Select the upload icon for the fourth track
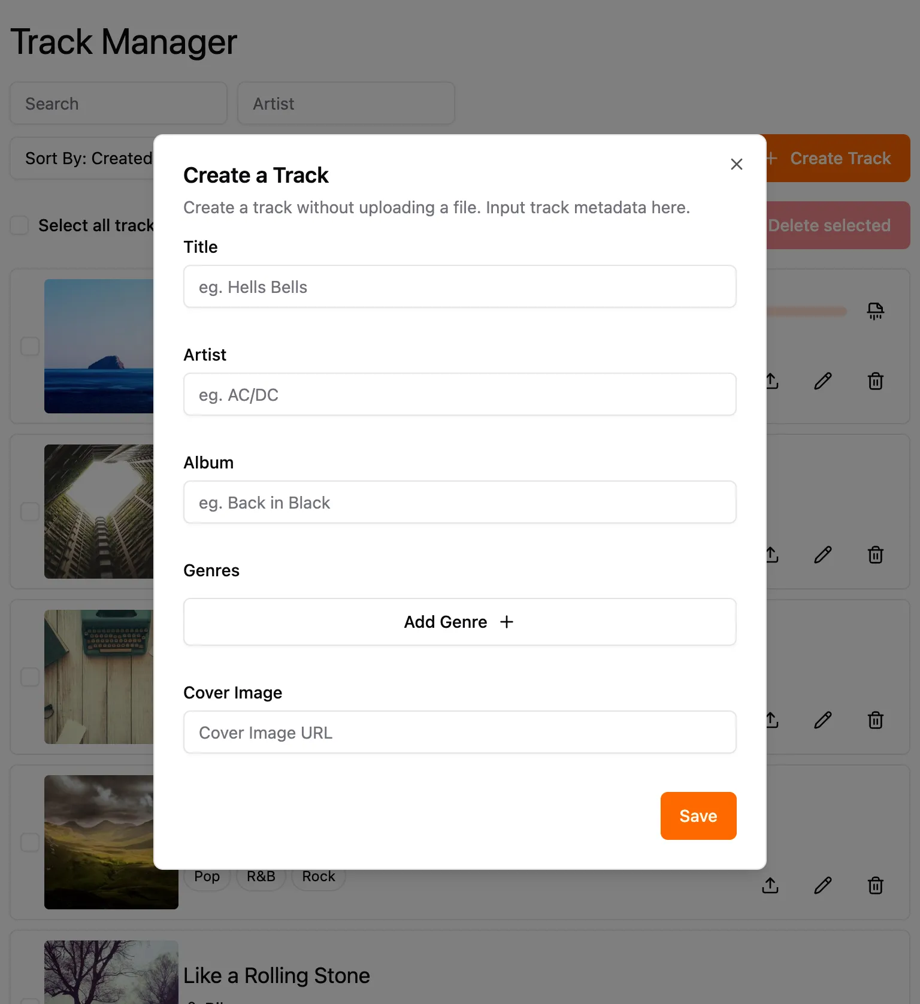The width and height of the screenshot is (920, 1004). coord(771,885)
